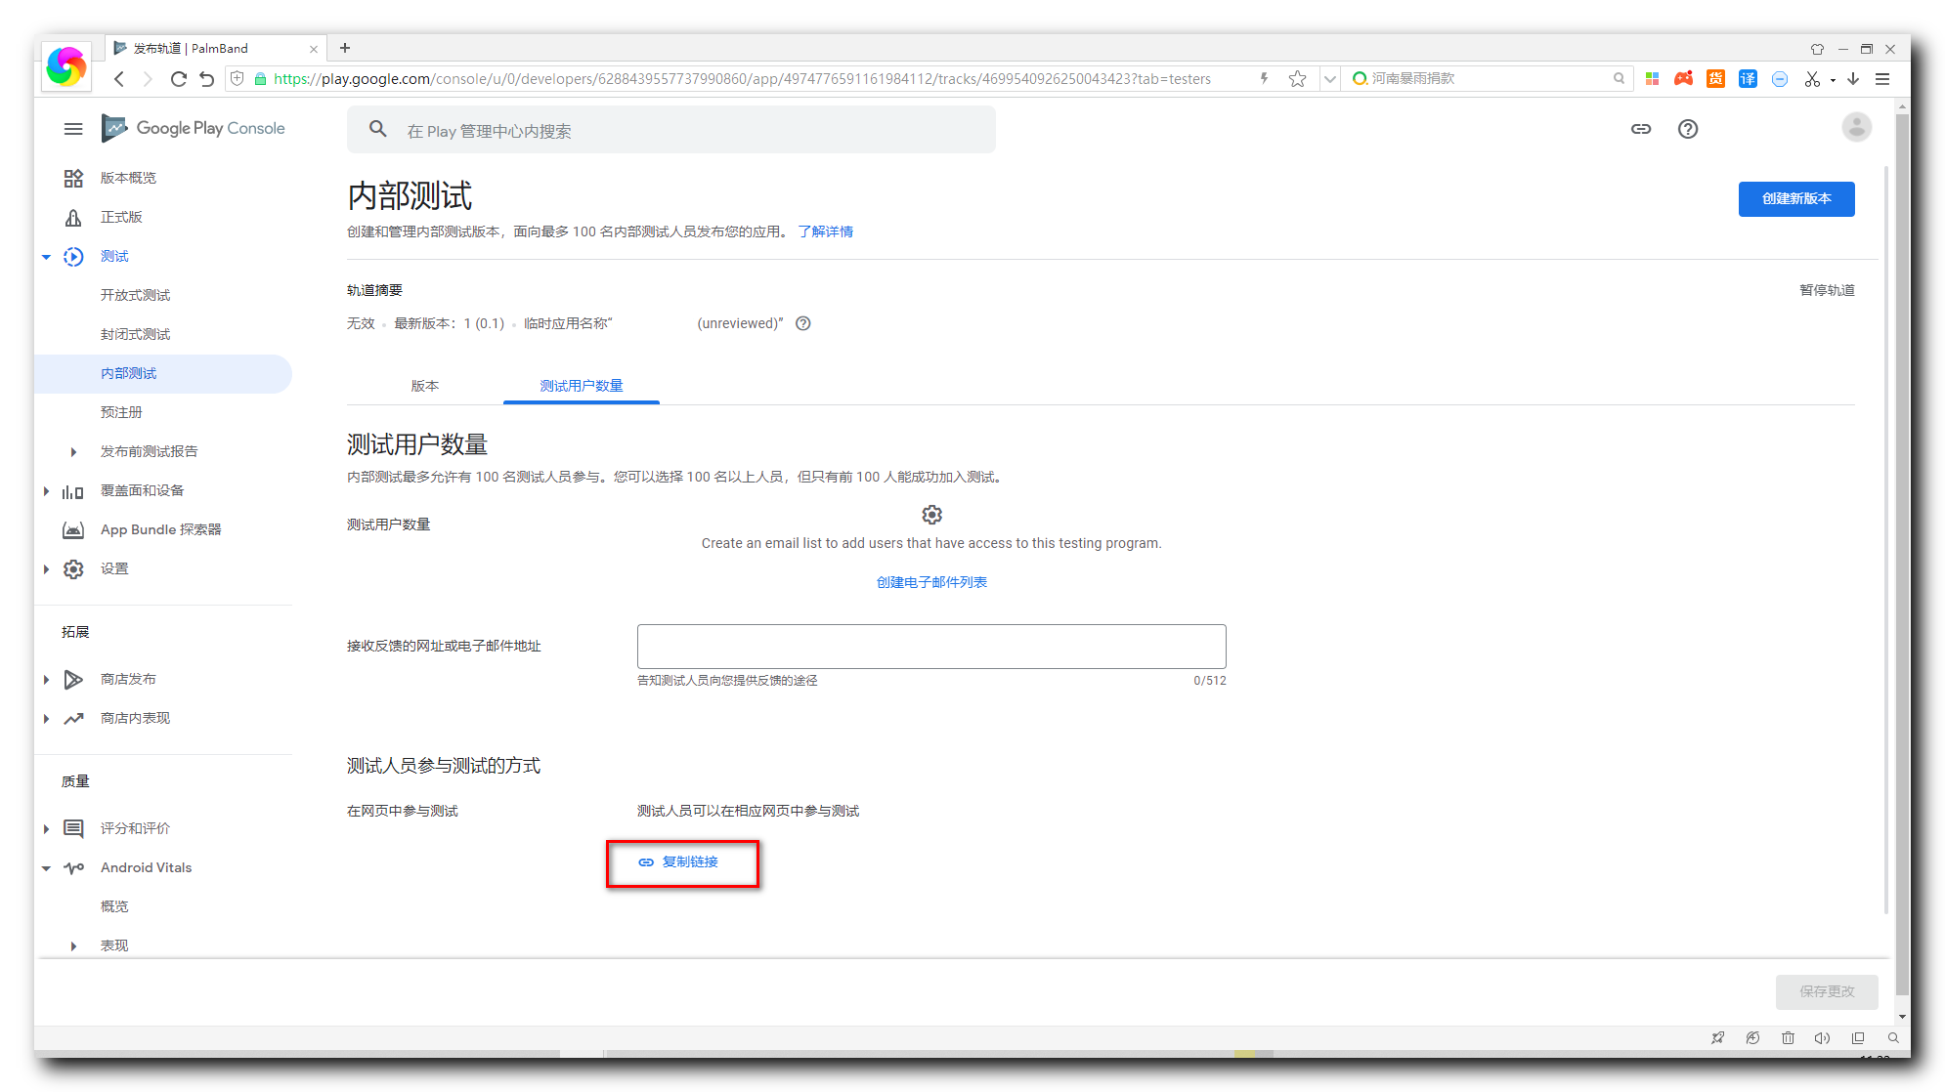Click the gear icon above email list text
Screen dimensions: 1945x1092
coord(931,515)
